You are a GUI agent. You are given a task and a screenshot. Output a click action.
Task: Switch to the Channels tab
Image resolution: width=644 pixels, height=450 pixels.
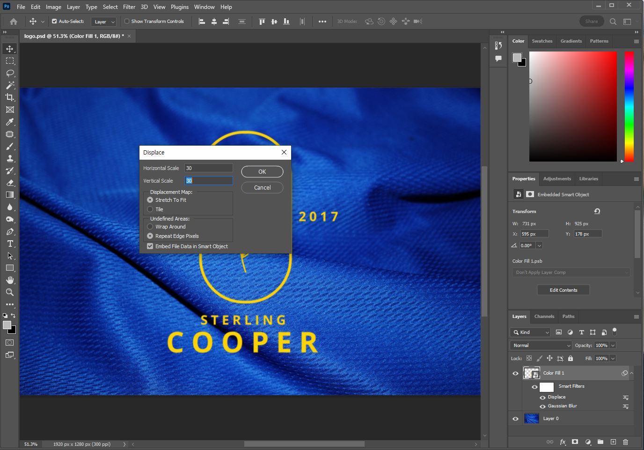(x=544, y=317)
